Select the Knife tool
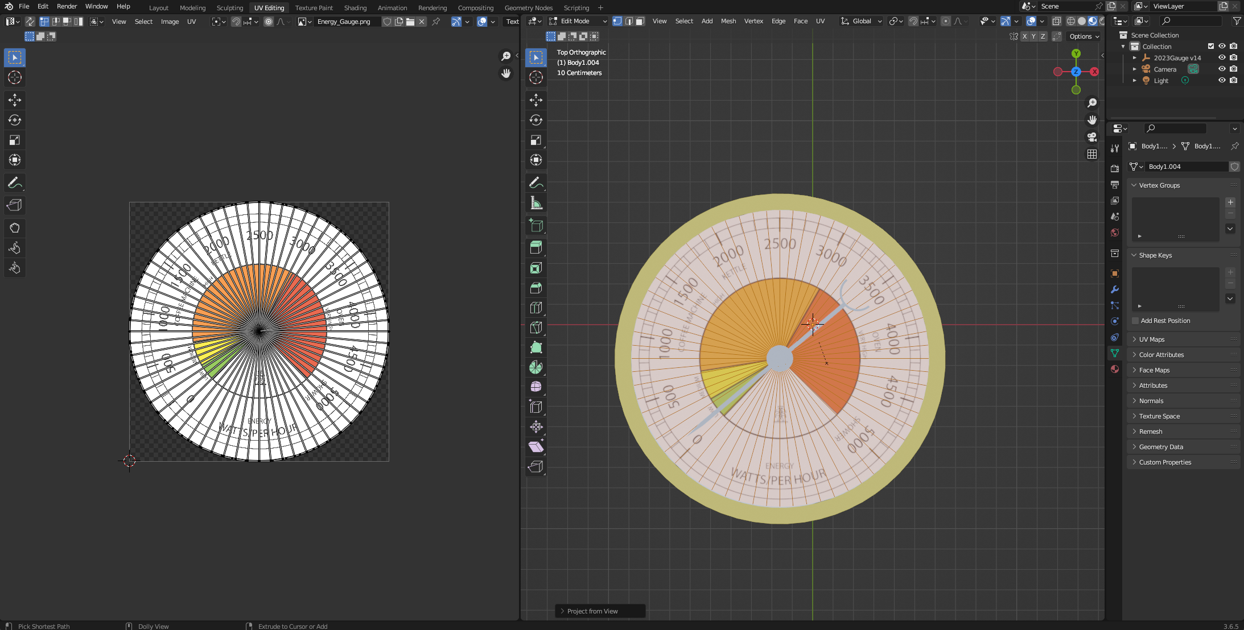The height and width of the screenshot is (630, 1244). coord(536,328)
